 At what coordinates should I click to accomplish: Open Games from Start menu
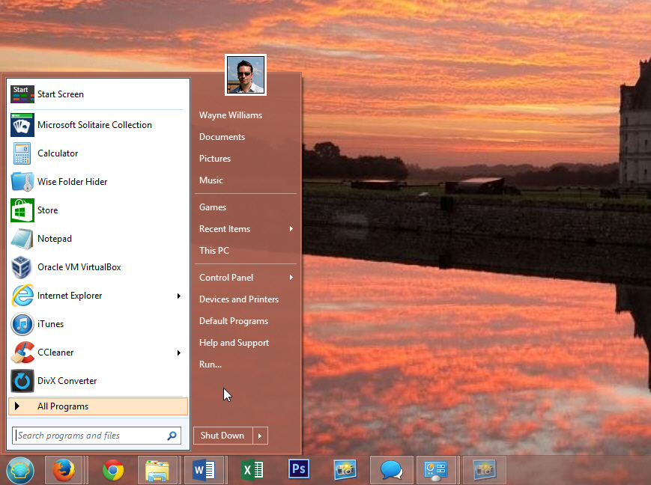(213, 207)
